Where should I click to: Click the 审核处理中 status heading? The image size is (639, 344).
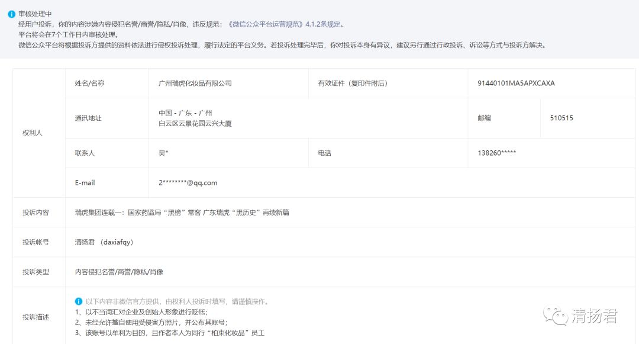(x=35, y=14)
